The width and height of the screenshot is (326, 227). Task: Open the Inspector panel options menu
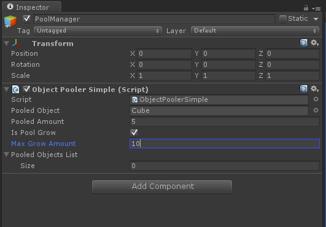(316, 9)
